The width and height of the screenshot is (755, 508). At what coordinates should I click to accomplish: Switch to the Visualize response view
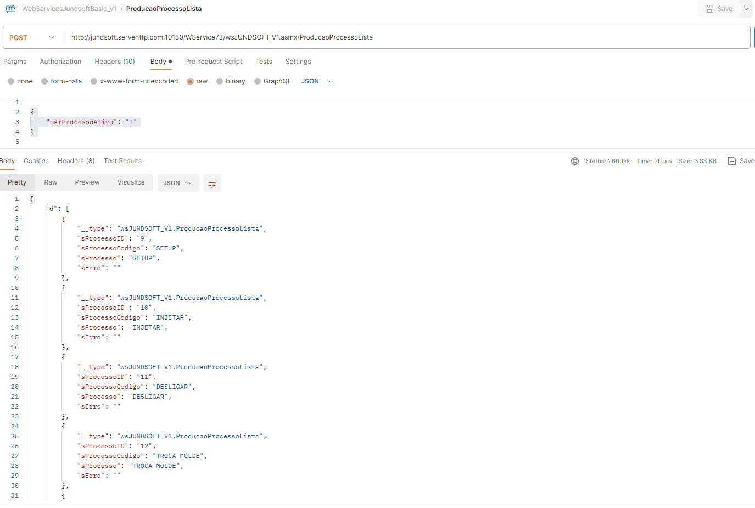tap(131, 182)
